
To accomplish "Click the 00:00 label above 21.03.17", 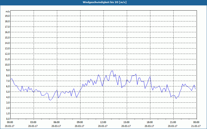I will [197, 122].
